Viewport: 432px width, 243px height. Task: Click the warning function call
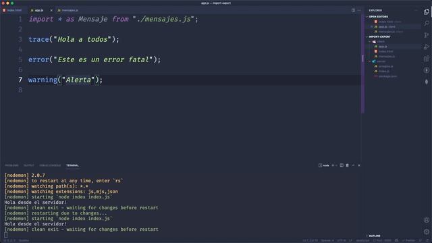(43, 80)
